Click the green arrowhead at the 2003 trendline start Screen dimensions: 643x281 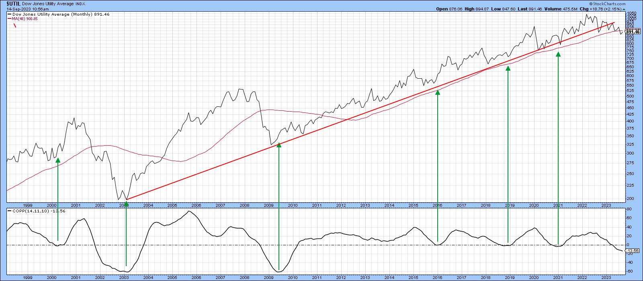126,204
